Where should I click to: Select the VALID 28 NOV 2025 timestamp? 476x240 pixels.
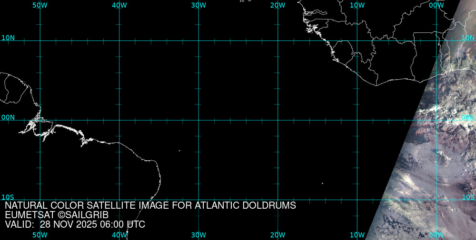(75, 224)
